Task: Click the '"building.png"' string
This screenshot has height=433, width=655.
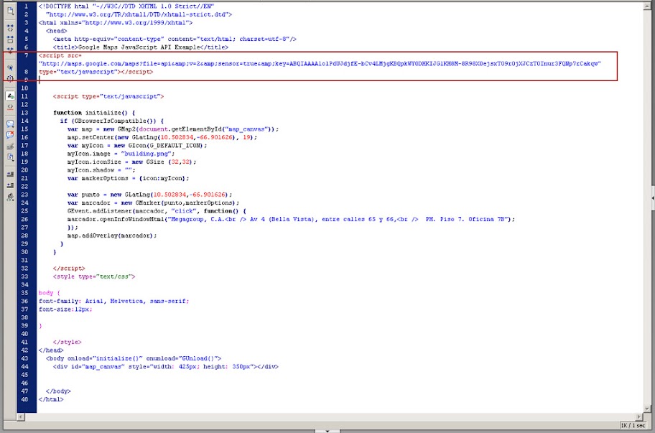Action: (x=146, y=154)
